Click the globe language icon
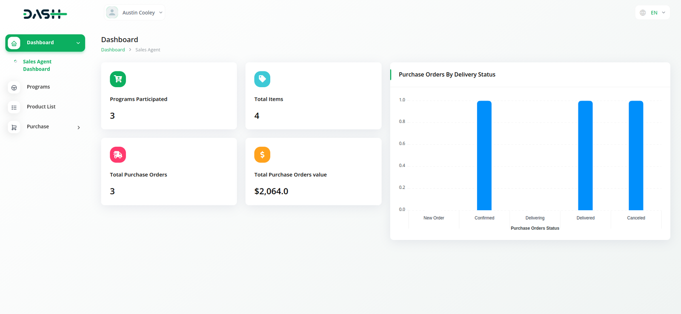681x314 pixels. [643, 13]
